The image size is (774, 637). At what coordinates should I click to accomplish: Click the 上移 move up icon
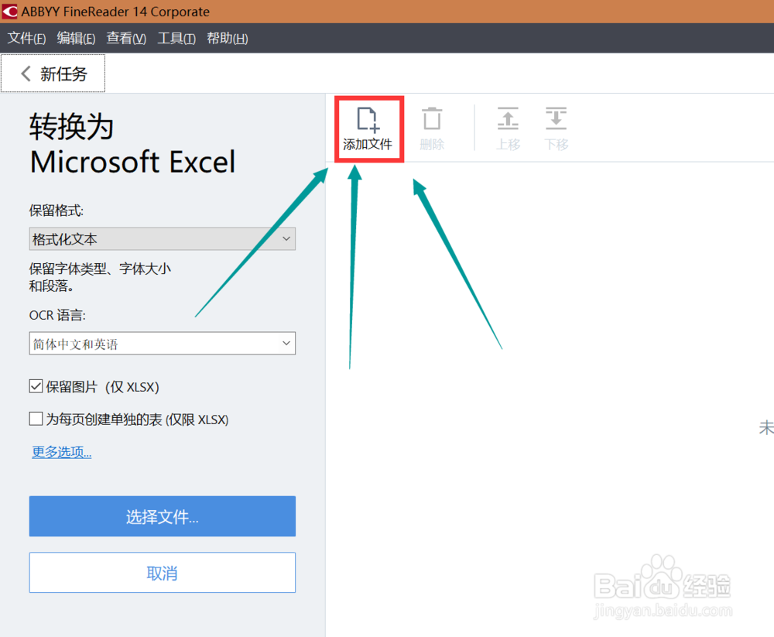click(508, 126)
